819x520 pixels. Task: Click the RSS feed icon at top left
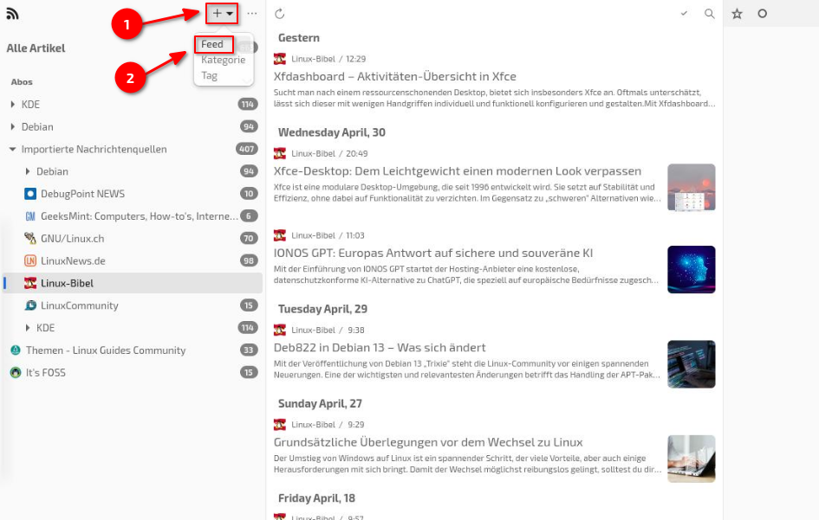[x=12, y=14]
